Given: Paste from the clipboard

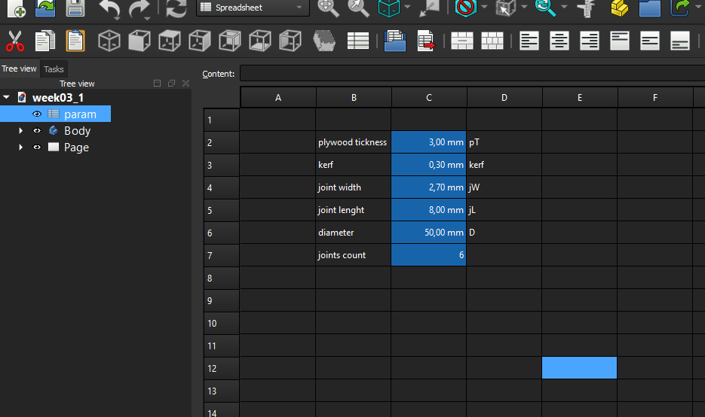Looking at the screenshot, I should click(x=75, y=41).
